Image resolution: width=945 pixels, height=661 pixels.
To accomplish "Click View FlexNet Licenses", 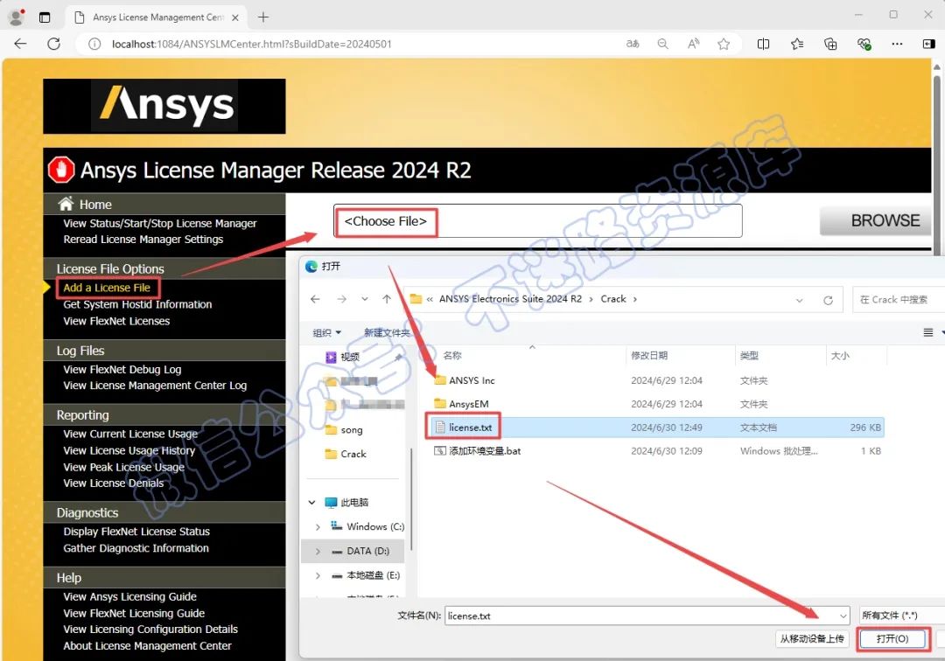I will point(116,322).
